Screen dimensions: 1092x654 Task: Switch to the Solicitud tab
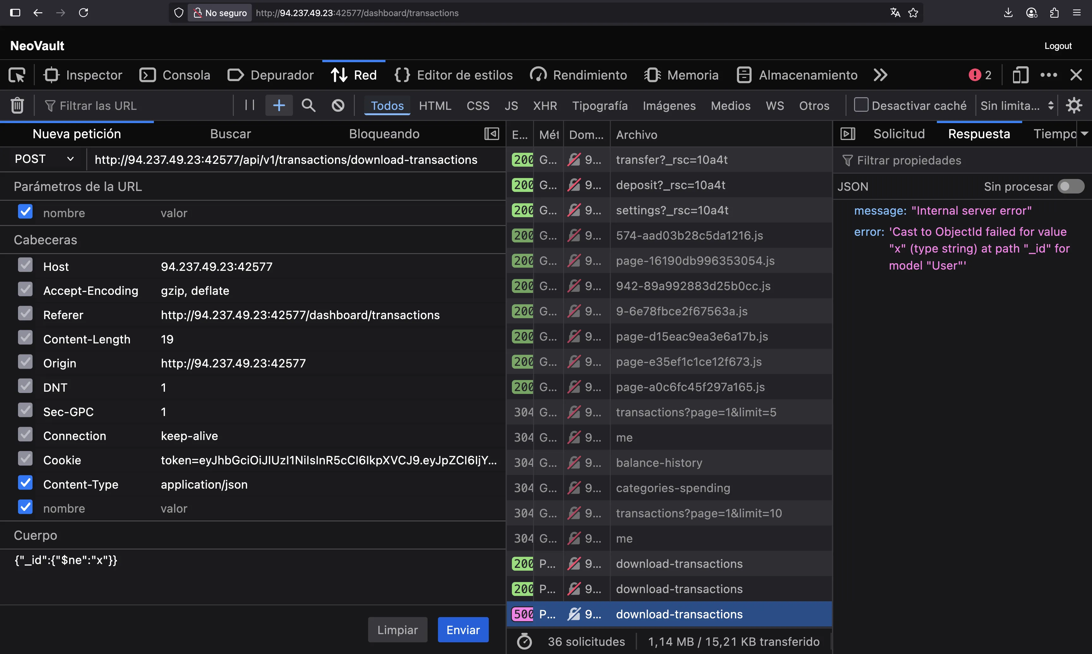tap(899, 134)
